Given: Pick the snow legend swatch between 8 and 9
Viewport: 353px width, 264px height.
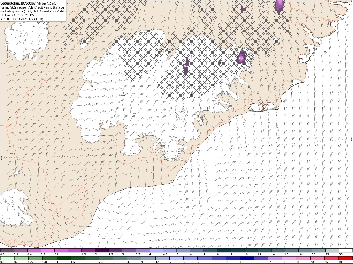Looking at the screenshot, I should click(224, 250).
